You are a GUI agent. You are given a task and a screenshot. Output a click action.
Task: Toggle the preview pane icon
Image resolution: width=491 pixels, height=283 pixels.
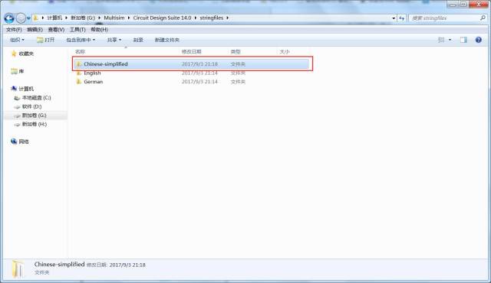(463, 40)
